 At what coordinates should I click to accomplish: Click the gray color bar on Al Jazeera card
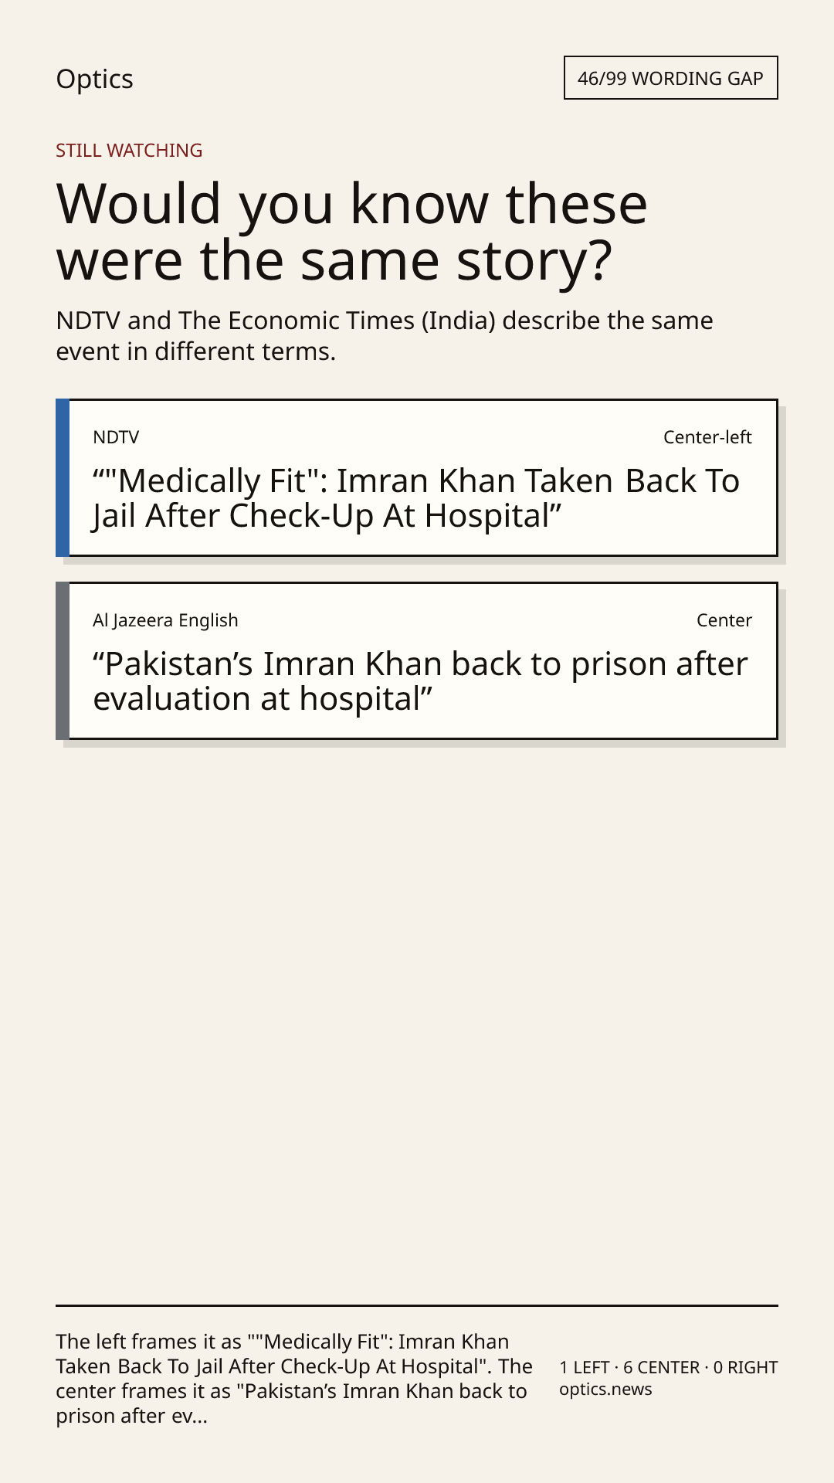tap(63, 660)
